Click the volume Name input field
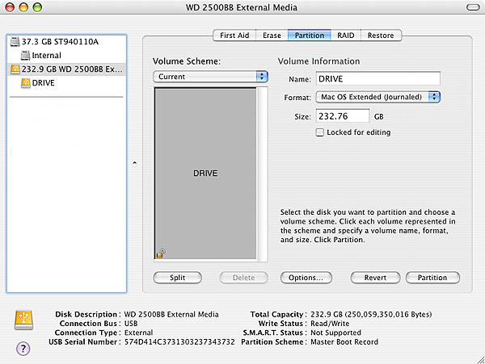Viewport: 485px width, 364px height. [x=377, y=79]
